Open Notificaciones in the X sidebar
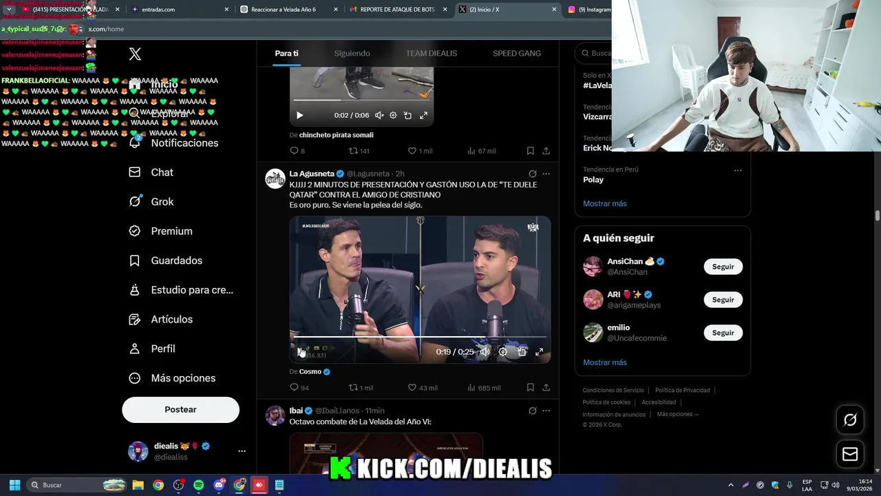 174,143
